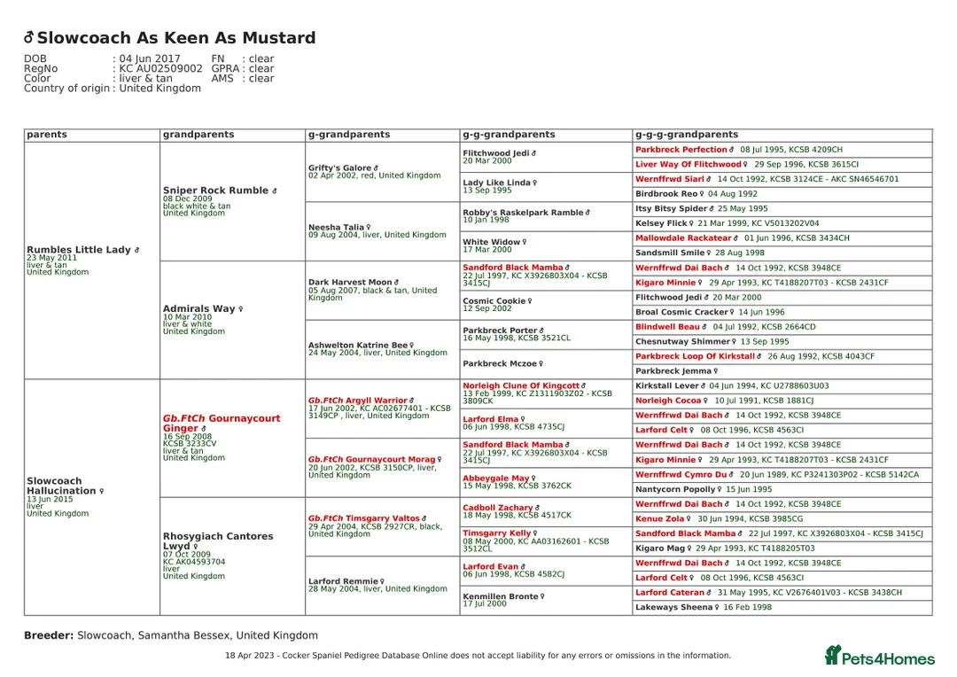Click the g-g-g-grandparents column header
Screen dimensions: 957x677
click(687, 135)
